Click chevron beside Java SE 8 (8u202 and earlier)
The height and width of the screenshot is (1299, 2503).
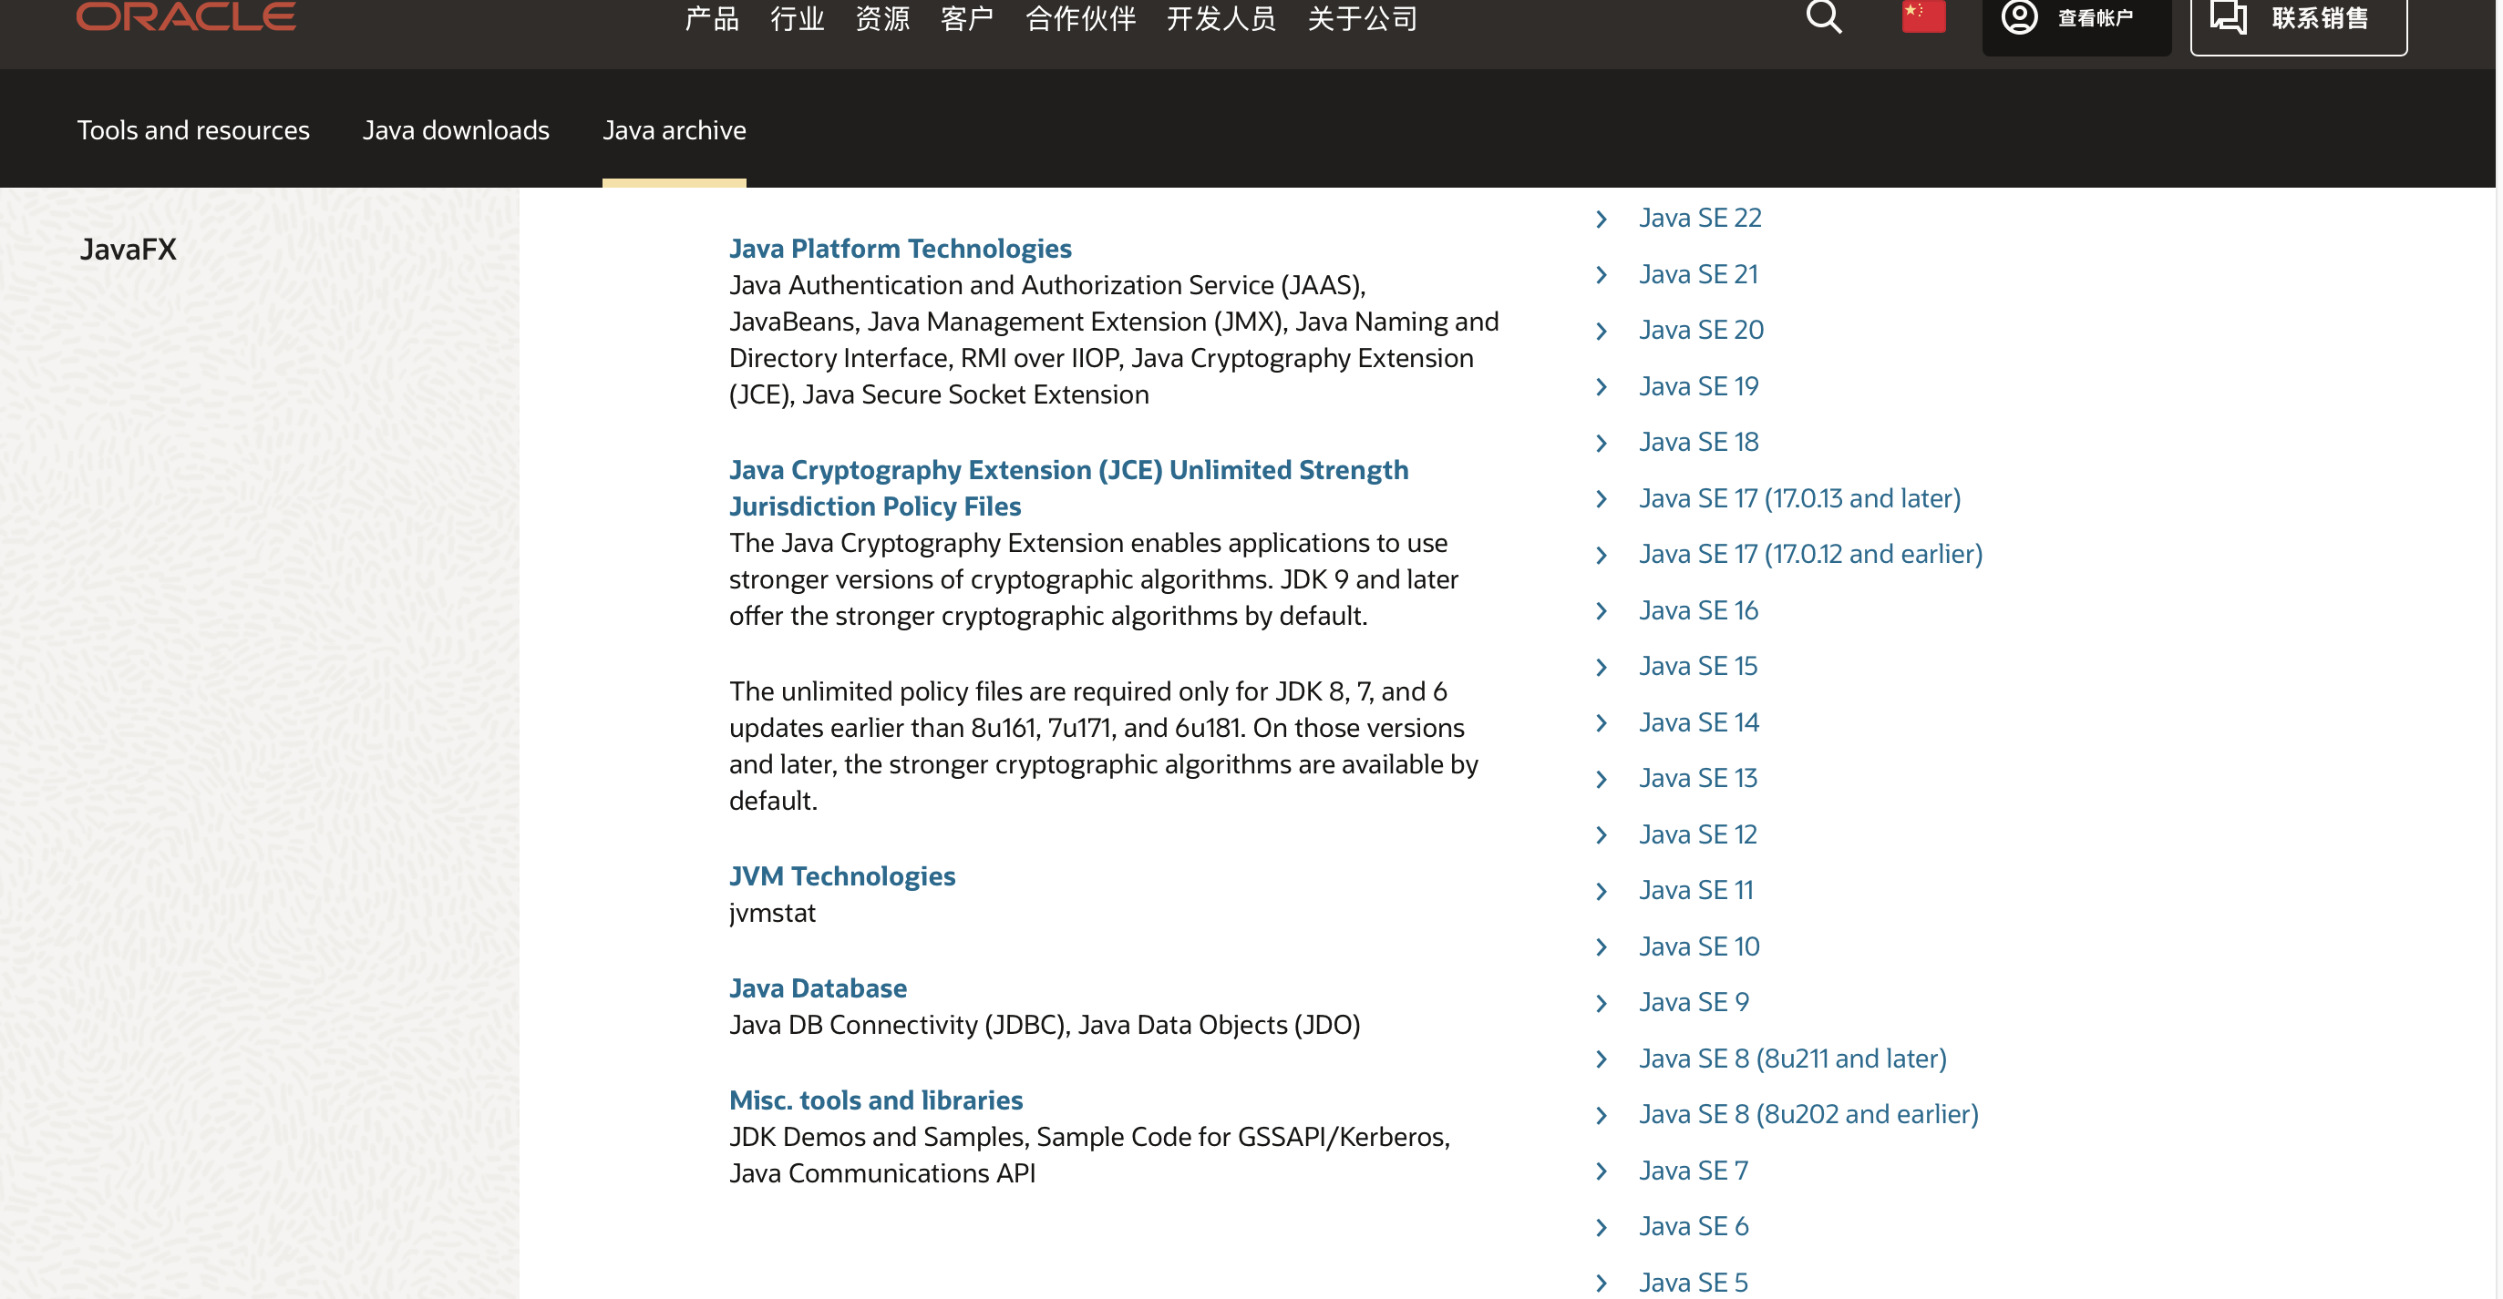click(1602, 1116)
